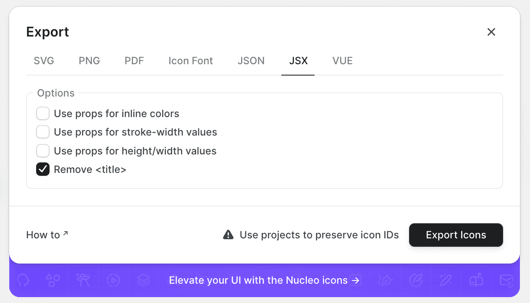The image size is (530, 303).
Task: Check 'Use props for stroke-width values'
Action: 42,132
